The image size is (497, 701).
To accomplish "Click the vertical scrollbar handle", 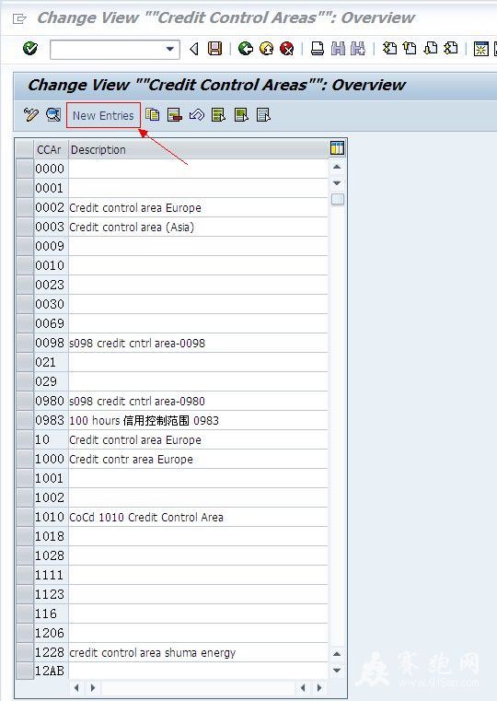I will pos(338,199).
